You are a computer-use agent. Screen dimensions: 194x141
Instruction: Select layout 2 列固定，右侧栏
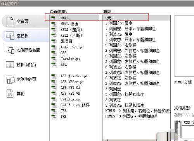pos(121,45)
